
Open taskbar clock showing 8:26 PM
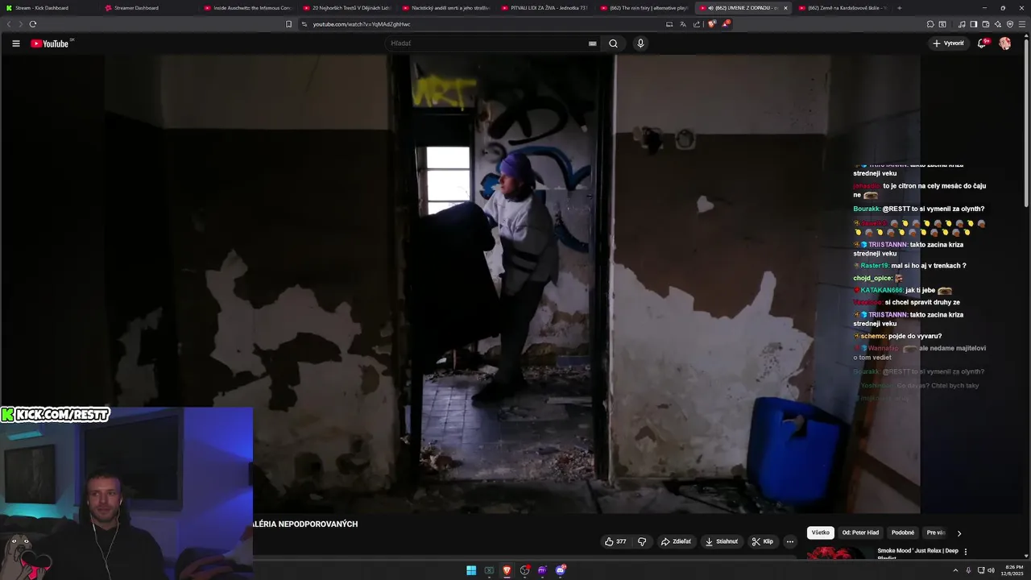pyautogui.click(x=1011, y=570)
